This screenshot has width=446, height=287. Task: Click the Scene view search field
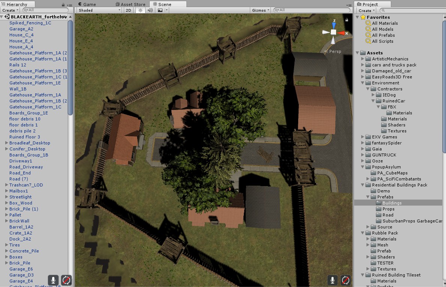[x=311, y=10]
